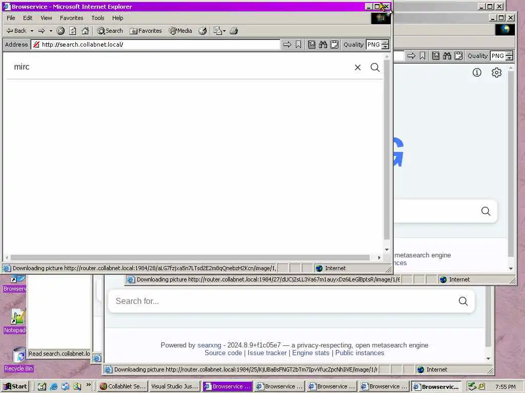
Task: Open the Issue tracker link
Action: pyautogui.click(x=267, y=353)
